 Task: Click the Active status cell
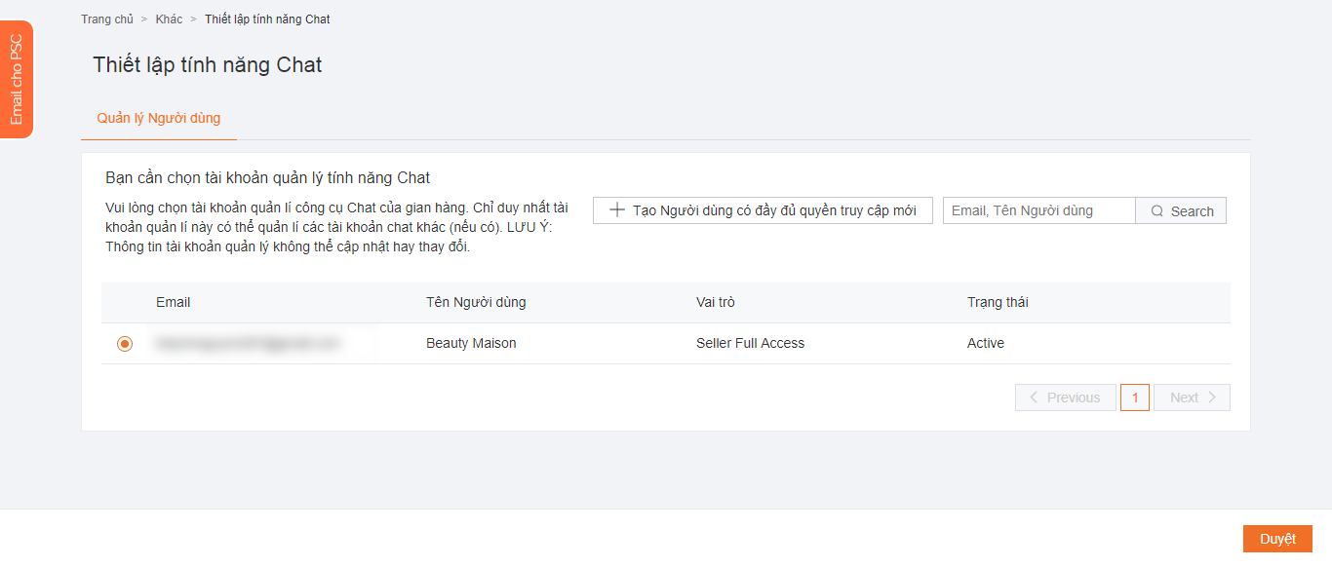pyautogui.click(x=985, y=343)
